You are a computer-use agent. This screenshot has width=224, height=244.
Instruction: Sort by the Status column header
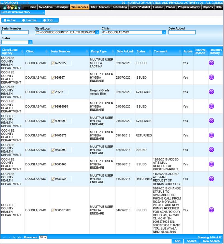[144, 51]
